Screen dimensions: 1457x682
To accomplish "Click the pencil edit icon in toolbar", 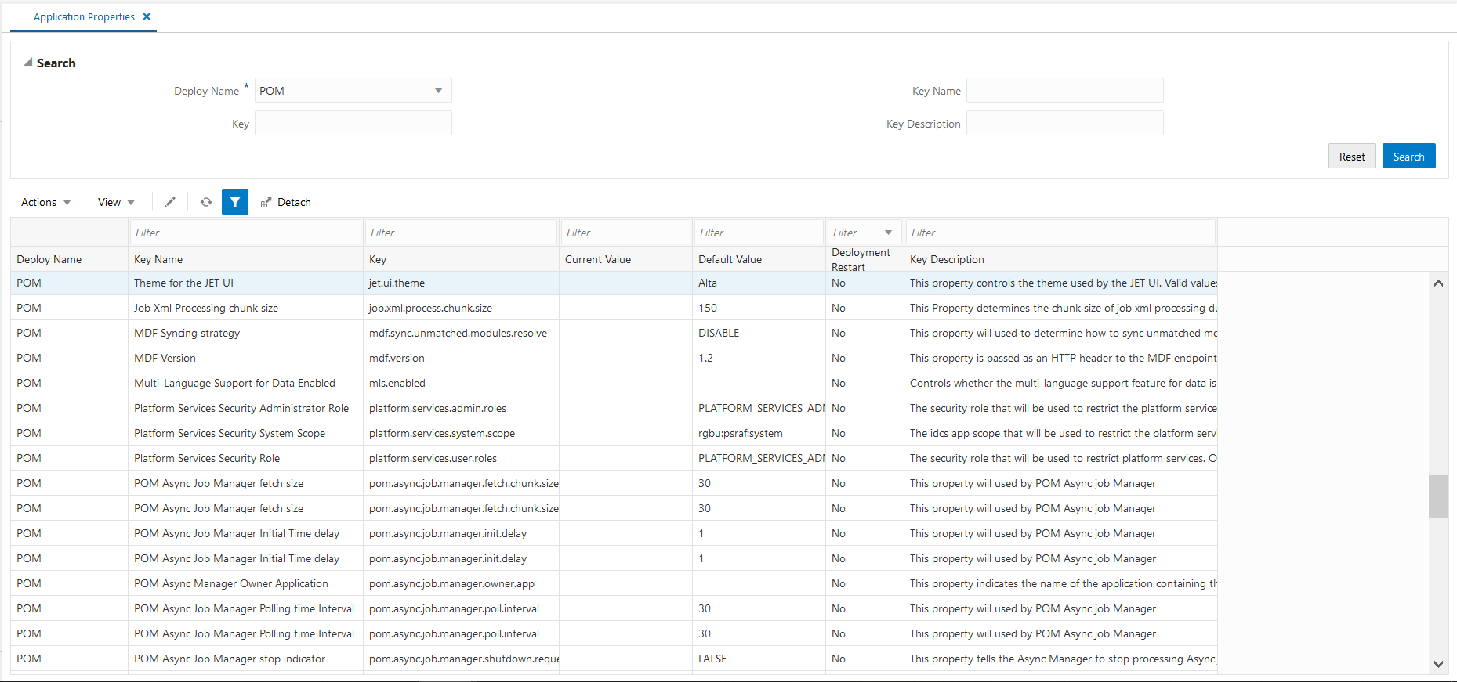I will point(170,202).
